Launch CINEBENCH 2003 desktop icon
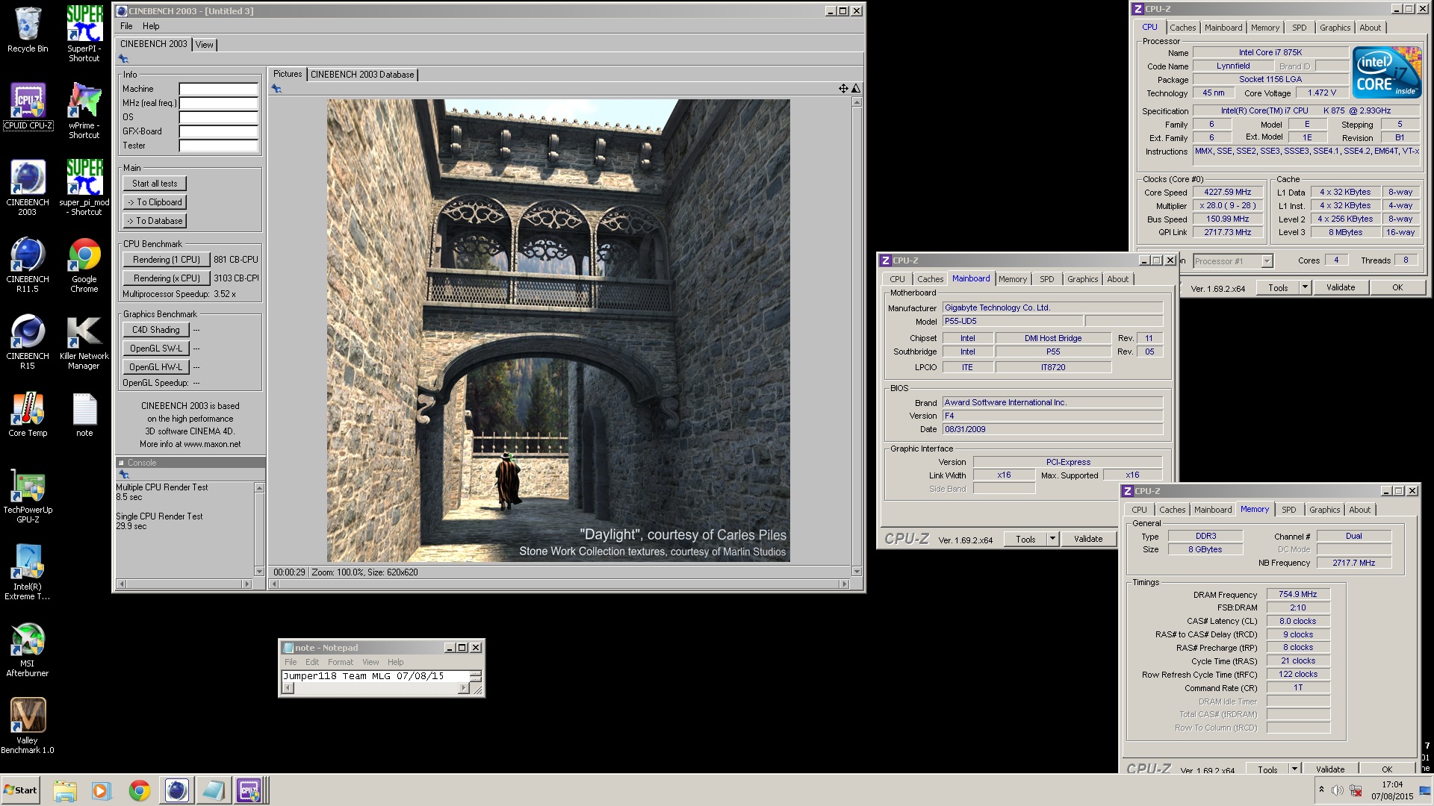 tap(28, 187)
